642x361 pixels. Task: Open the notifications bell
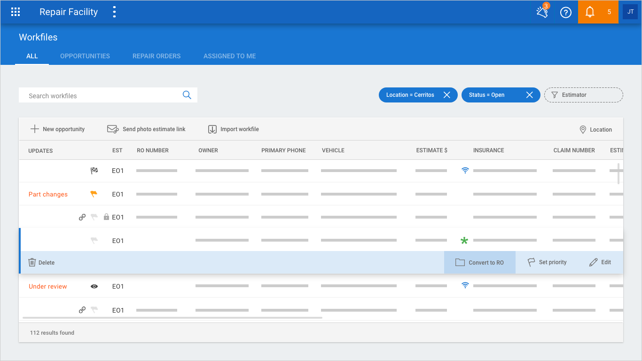pos(590,12)
